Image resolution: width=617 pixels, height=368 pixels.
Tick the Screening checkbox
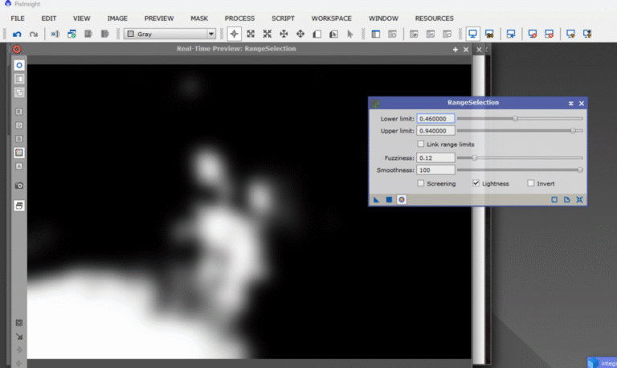tap(421, 183)
